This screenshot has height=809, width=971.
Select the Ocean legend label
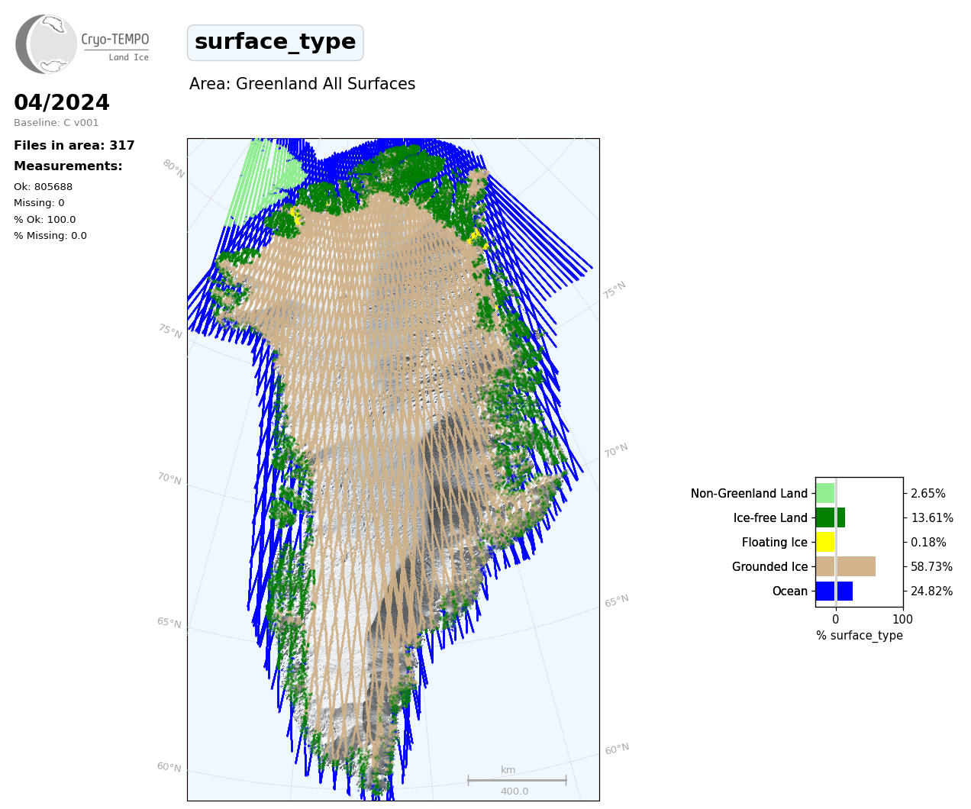point(790,591)
